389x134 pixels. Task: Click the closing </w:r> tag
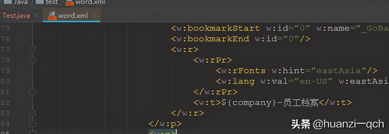point(188,113)
